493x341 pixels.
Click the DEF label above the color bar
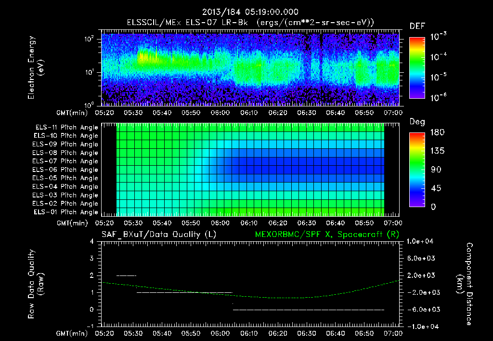417,26
